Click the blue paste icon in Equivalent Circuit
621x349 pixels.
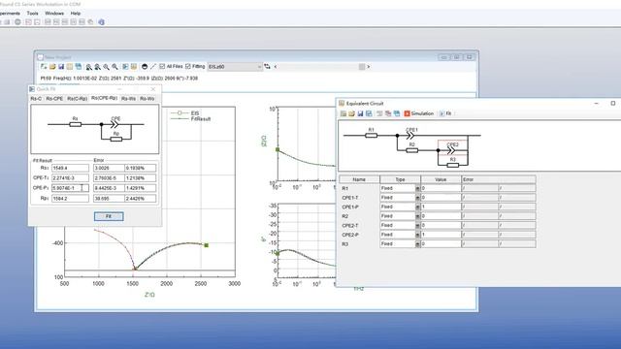(397, 113)
